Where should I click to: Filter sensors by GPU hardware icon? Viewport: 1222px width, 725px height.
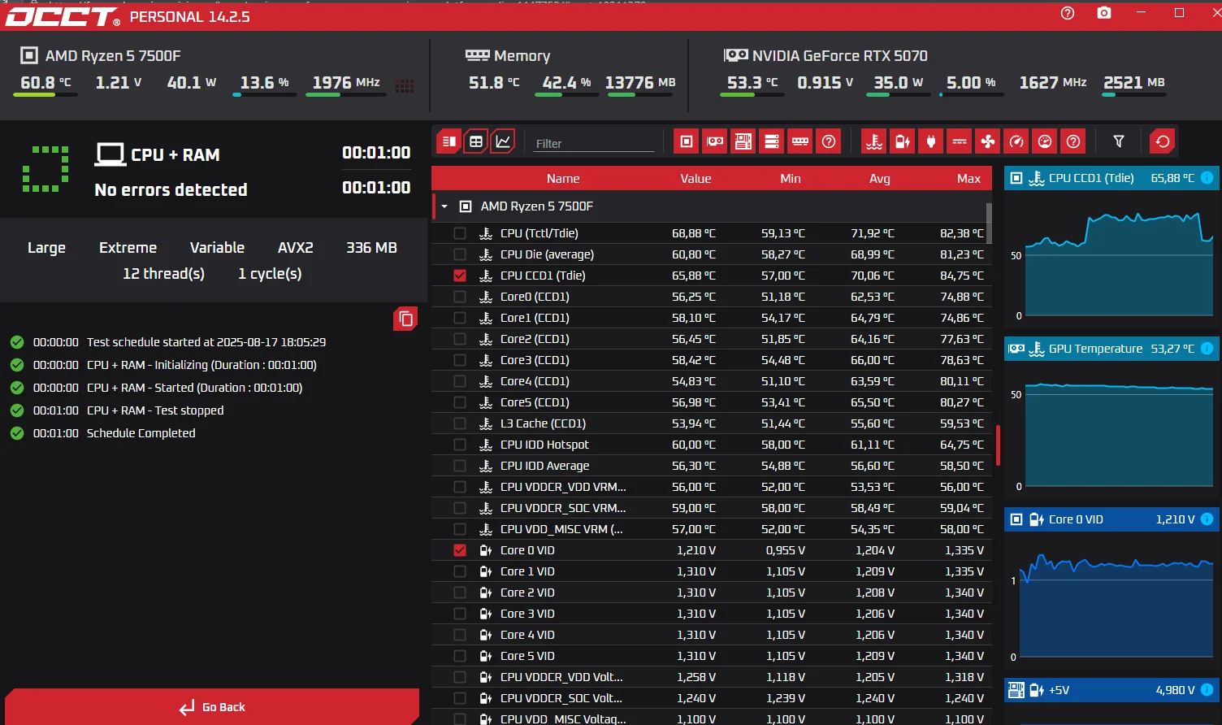pyautogui.click(x=715, y=141)
